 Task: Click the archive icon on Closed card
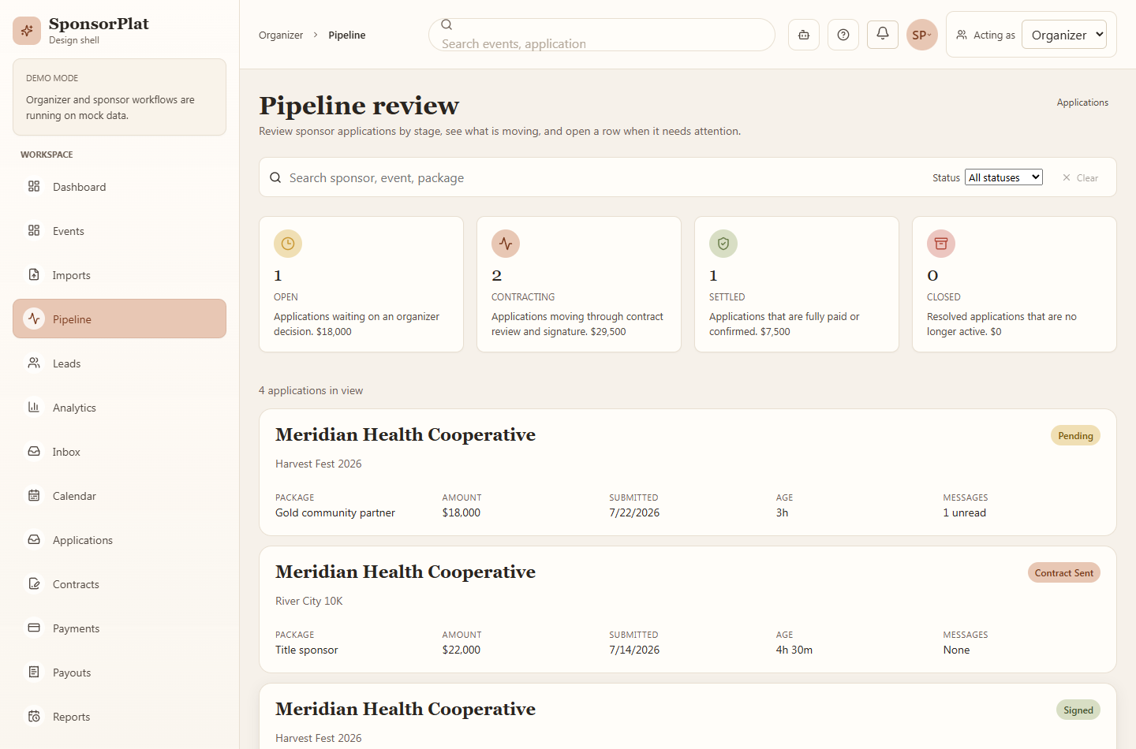click(x=941, y=244)
